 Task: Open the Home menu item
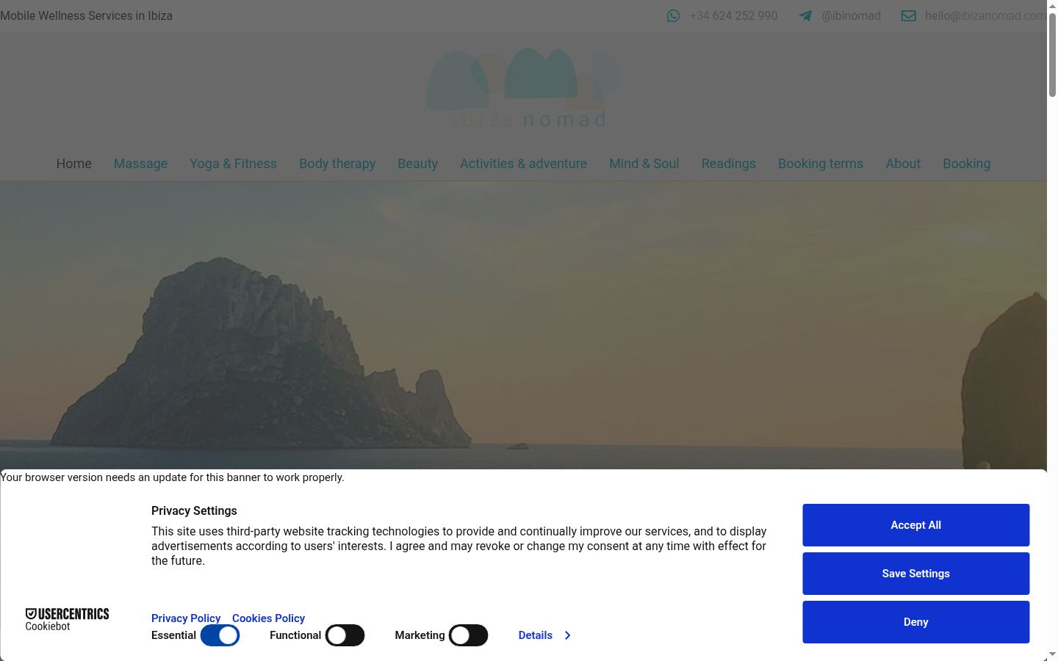coord(74,164)
